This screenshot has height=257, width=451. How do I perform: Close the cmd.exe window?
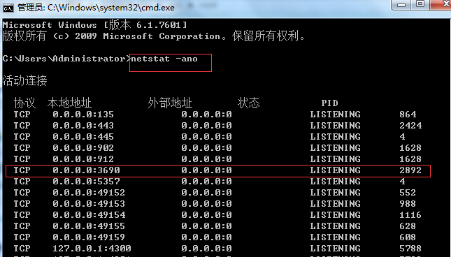coord(441,4)
